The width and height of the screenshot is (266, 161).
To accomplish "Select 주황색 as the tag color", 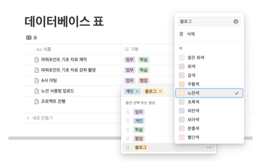I will [209, 84].
